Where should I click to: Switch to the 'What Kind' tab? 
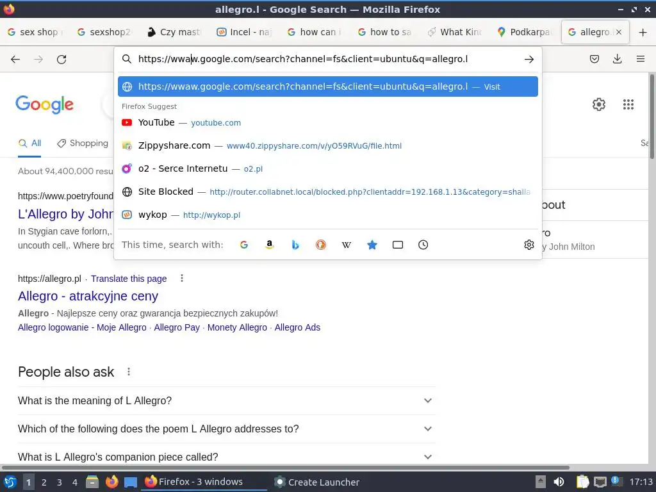click(x=455, y=32)
